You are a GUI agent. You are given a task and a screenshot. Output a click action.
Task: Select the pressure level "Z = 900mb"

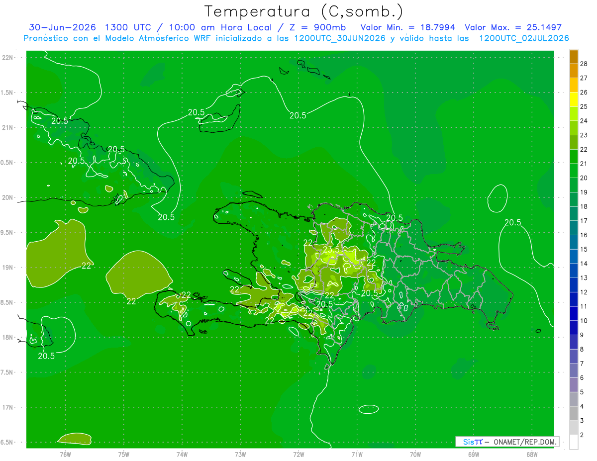click(x=317, y=27)
